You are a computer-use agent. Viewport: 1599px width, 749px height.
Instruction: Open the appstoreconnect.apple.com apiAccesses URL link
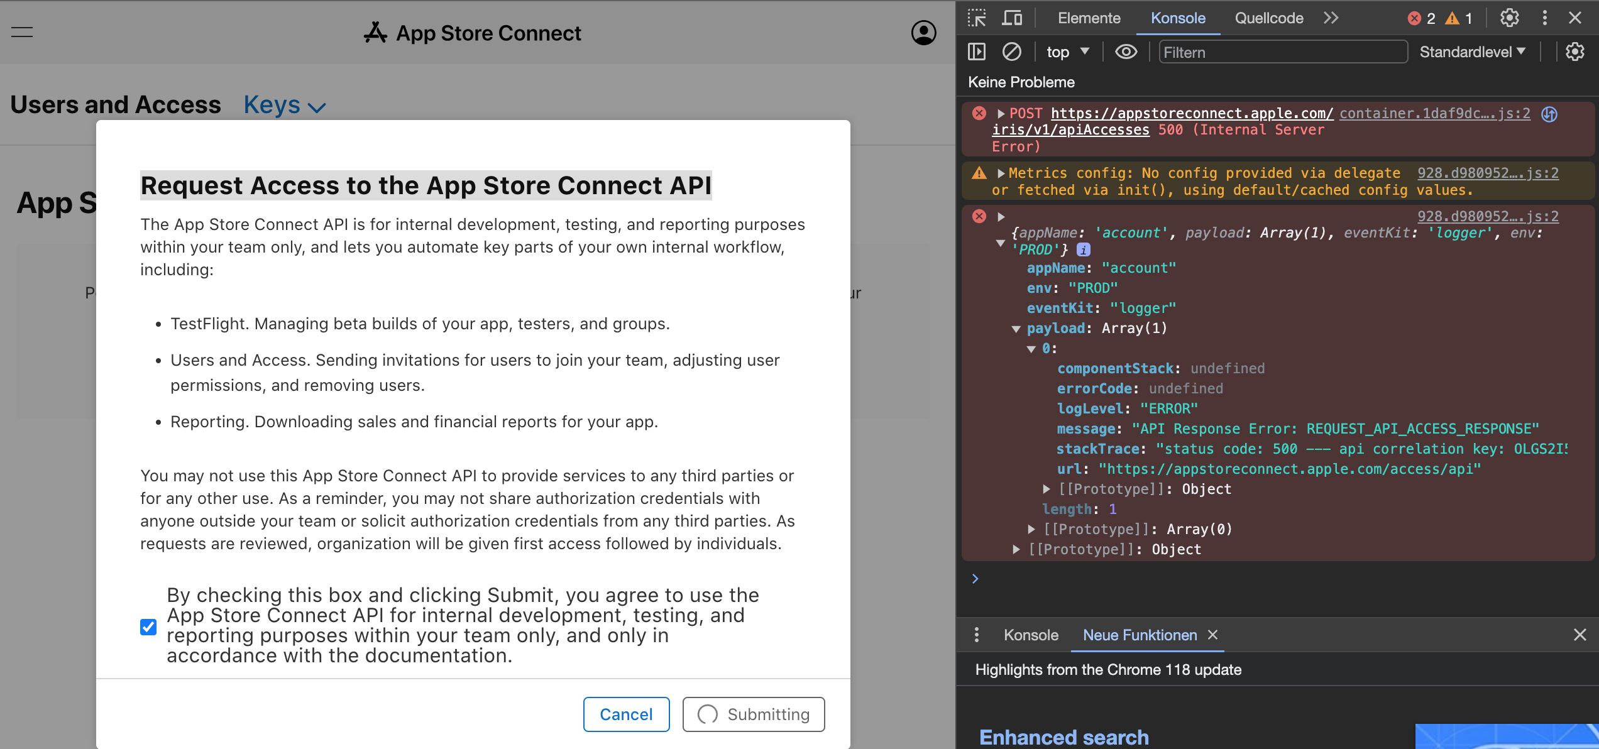point(1192,114)
